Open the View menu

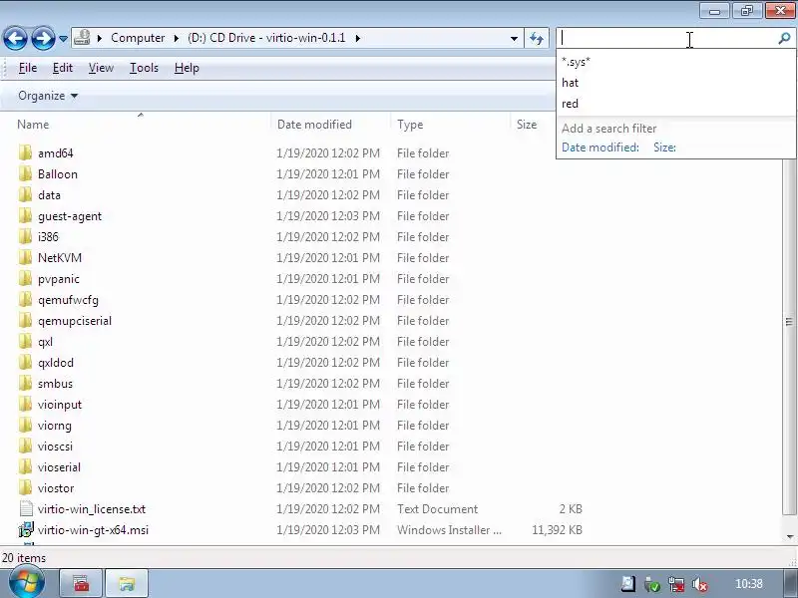[101, 68]
